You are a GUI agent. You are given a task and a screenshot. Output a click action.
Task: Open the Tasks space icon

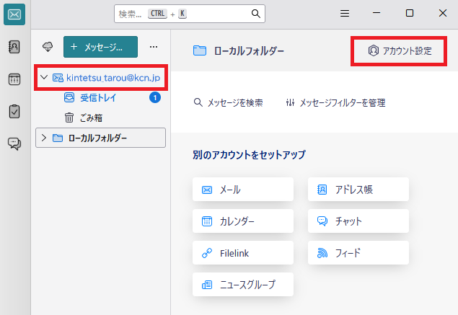pos(14,111)
